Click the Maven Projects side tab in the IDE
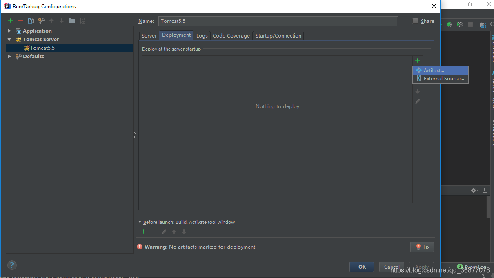 click(x=492, y=90)
